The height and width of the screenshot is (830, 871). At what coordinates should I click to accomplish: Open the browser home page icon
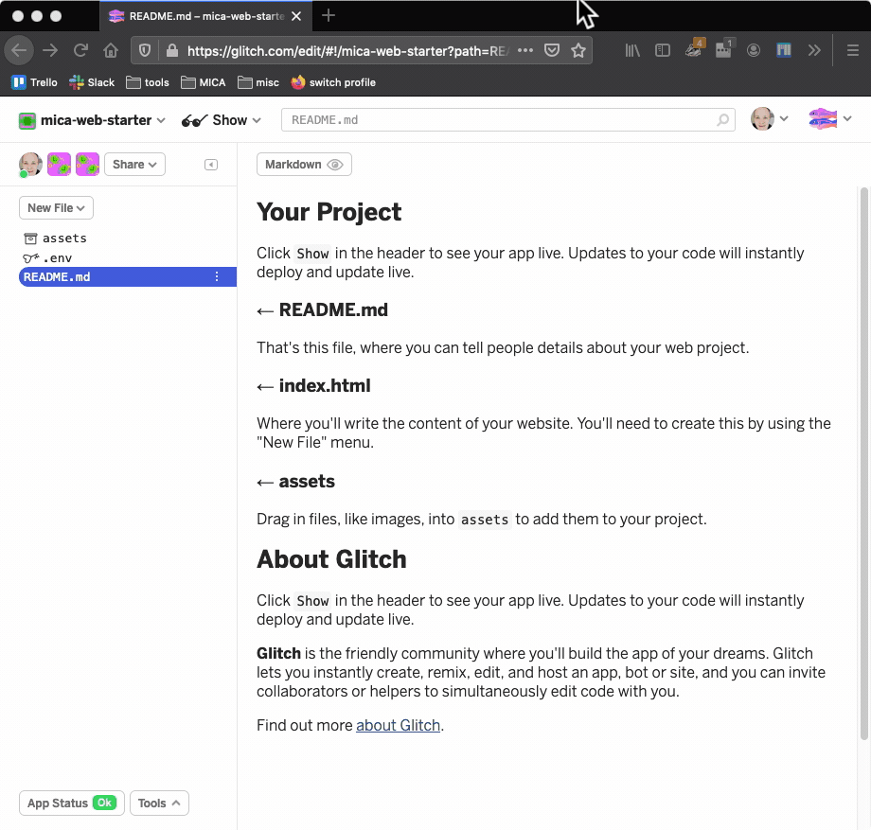[x=111, y=50]
